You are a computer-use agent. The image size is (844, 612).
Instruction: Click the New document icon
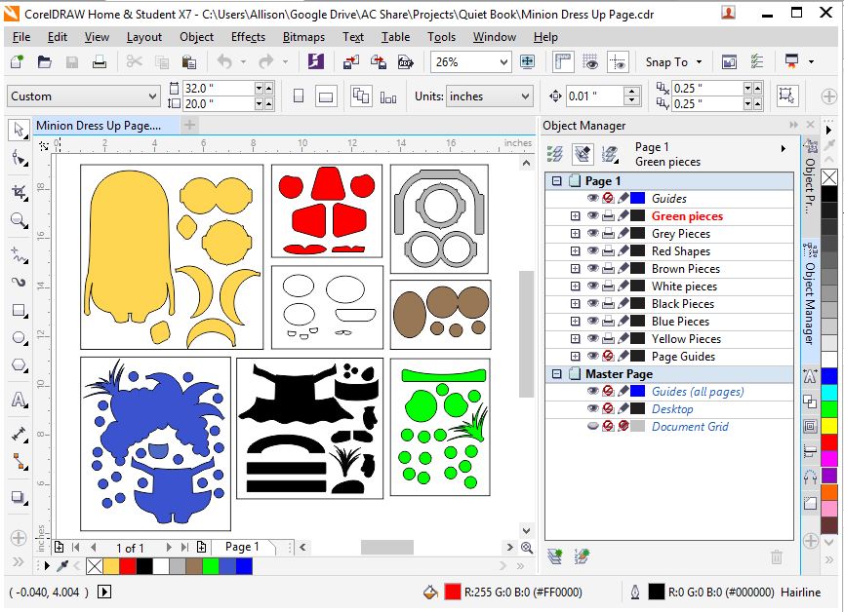[18, 61]
